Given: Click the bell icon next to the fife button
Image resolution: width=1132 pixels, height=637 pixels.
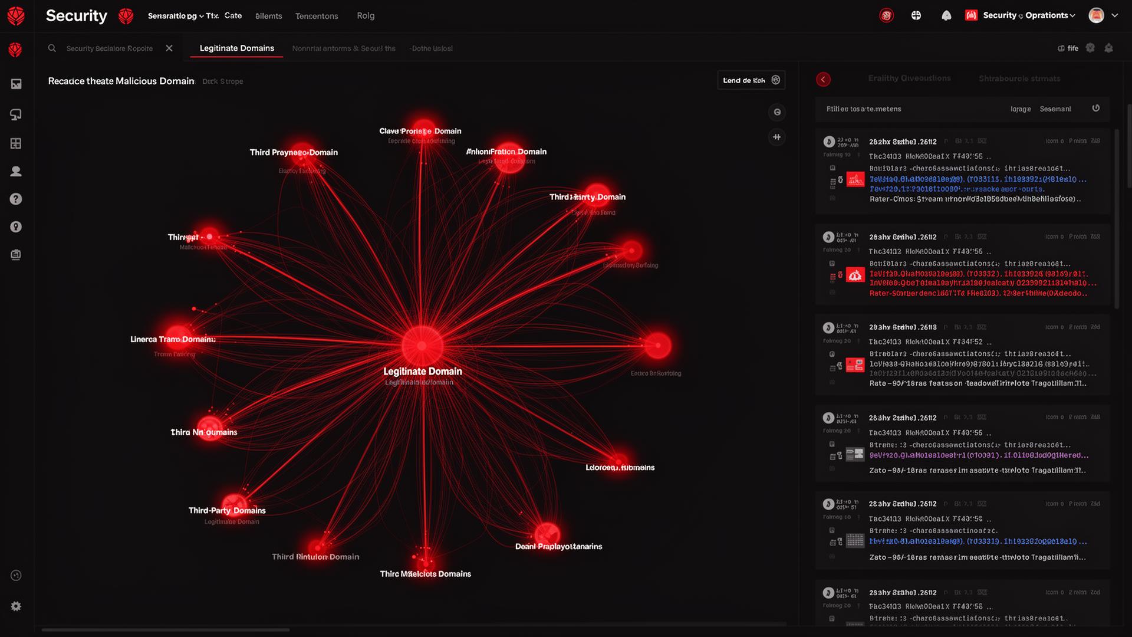Looking at the screenshot, I should 1108,48.
